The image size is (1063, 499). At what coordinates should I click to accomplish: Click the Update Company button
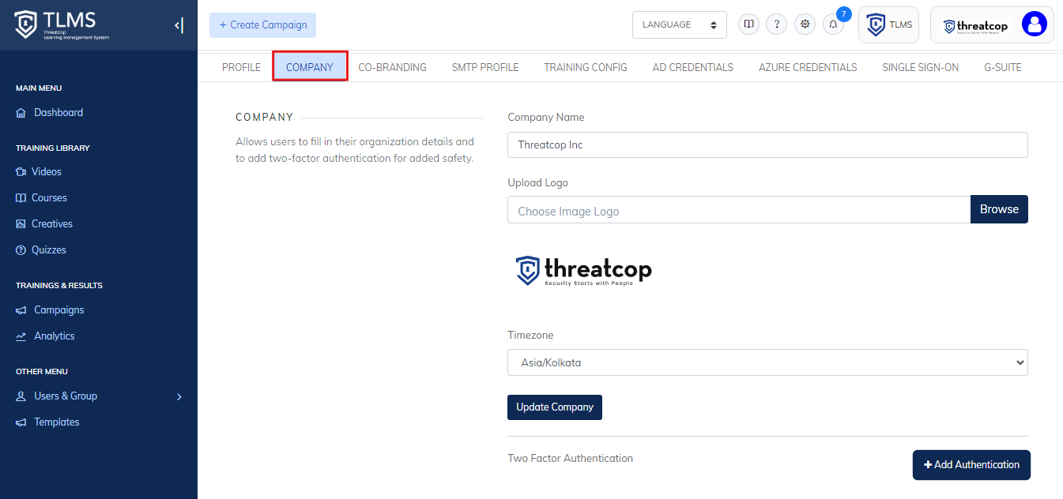555,407
